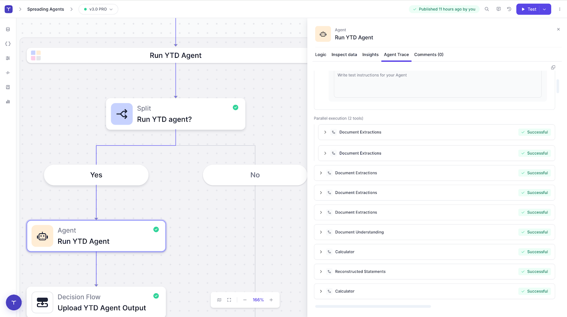Click the test instructions text field
This screenshot has height=317, width=567.
[x=437, y=84]
